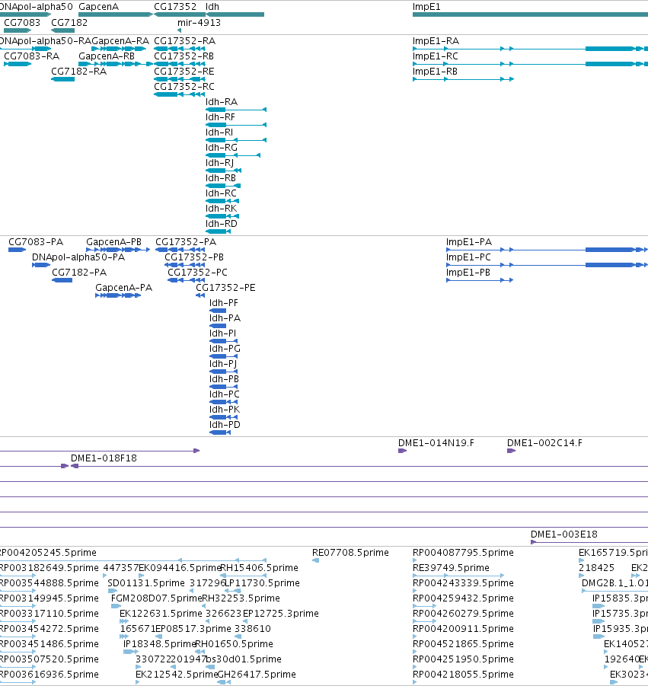
Task: Select the CG17352-RA transcript label
Action: click(x=184, y=41)
